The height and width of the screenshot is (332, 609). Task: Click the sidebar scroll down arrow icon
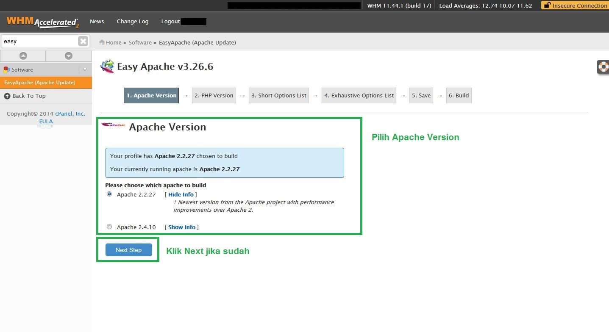point(69,56)
